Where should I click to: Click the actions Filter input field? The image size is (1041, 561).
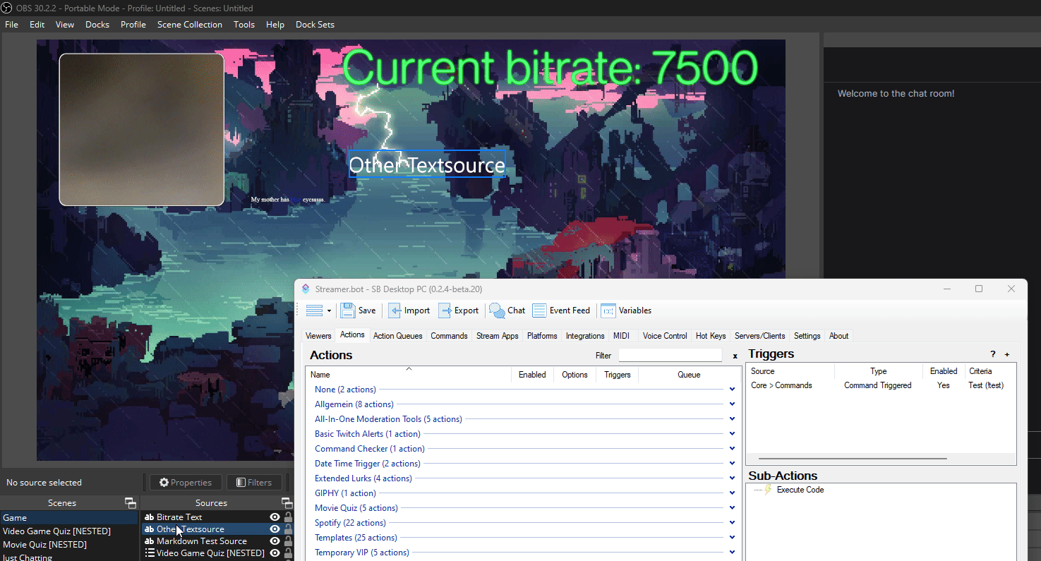(x=670, y=356)
